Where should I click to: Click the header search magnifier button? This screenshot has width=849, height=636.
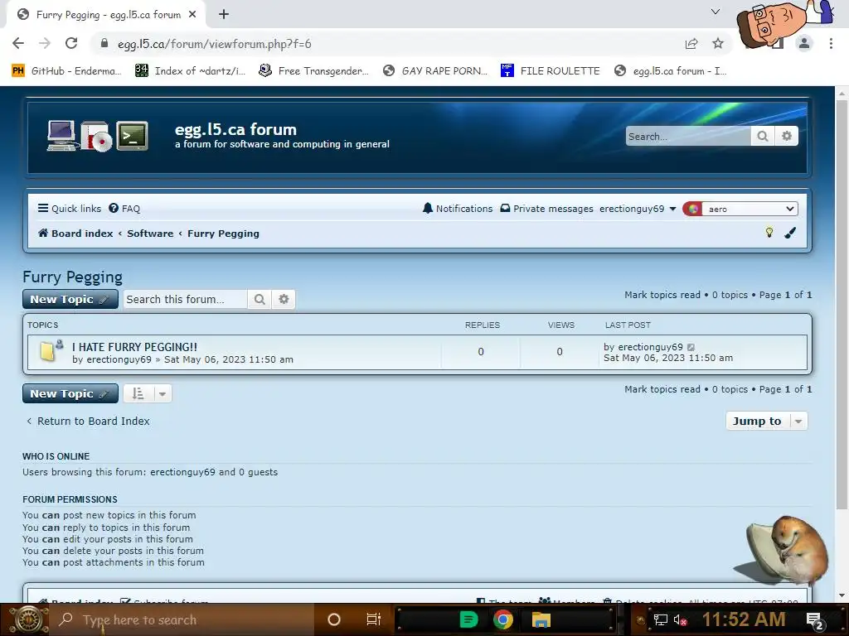763,137
